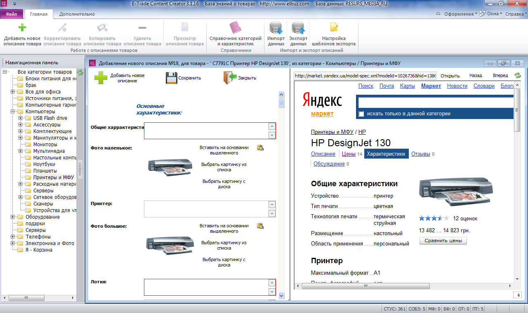
Task: Click the large photo printer thumbnail
Action: [170, 246]
